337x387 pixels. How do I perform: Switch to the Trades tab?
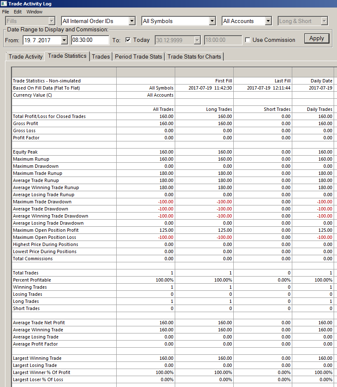[x=101, y=56]
